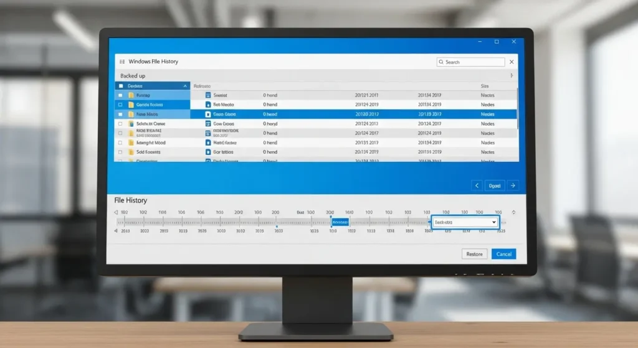Click the Backed up section label

pyautogui.click(x=133, y=75)
